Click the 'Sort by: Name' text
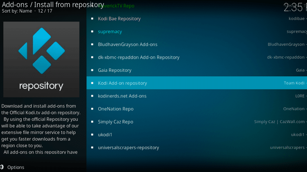Image resolution: width=307 pixels, height=172 pixels. click(x=17, y=11)
